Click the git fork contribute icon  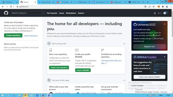pos(102,50)
